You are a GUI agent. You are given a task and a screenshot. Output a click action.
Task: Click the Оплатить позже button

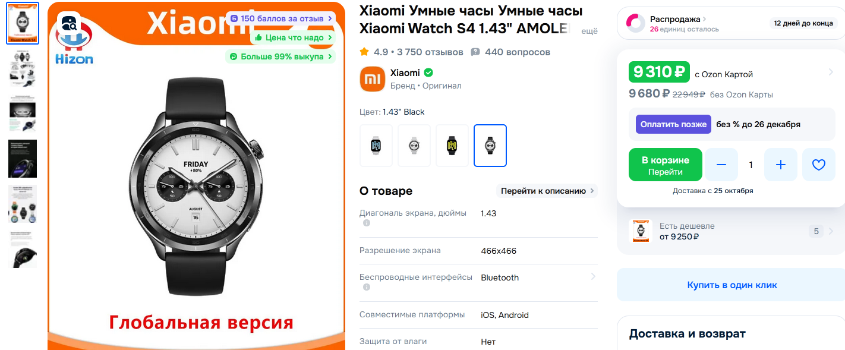click(x=673, y=124)
